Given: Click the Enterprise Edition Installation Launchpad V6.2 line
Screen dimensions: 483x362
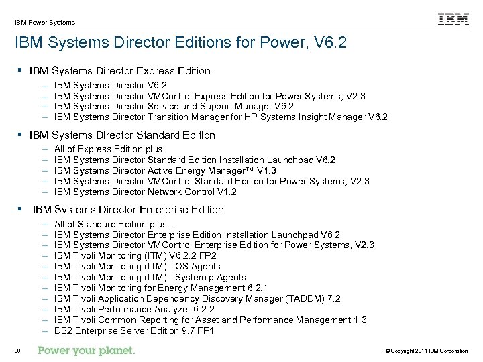Looking at the screenshot, I should click(x=197, y=235).
